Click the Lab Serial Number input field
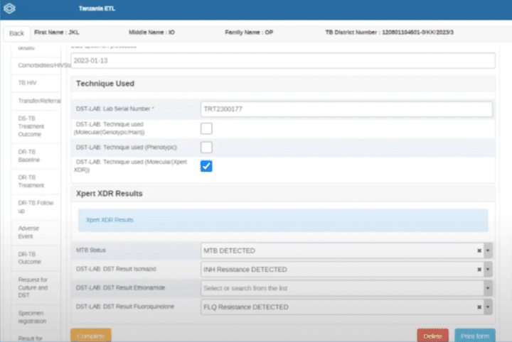512x342 pixels. tap(346, 109)
